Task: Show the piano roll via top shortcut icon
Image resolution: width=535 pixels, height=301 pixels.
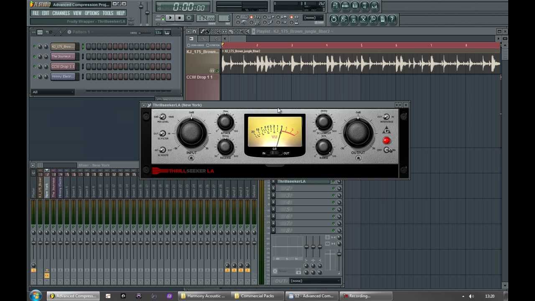Action: click(355, 6)
